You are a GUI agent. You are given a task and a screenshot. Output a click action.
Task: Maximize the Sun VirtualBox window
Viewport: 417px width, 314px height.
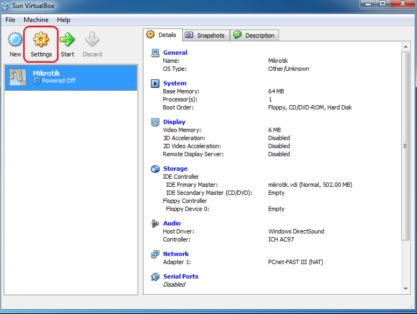[x=383, y=4]
